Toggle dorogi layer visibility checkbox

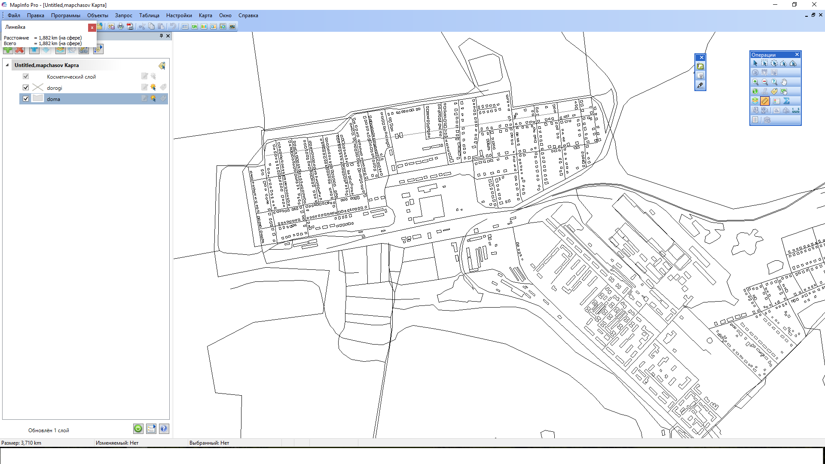(x=26, y=88)
